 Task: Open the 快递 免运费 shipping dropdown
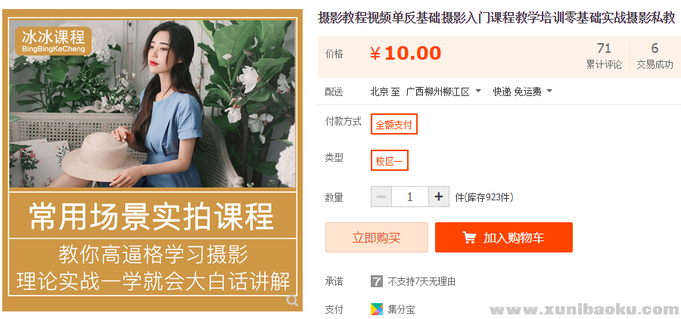point(522,91)
